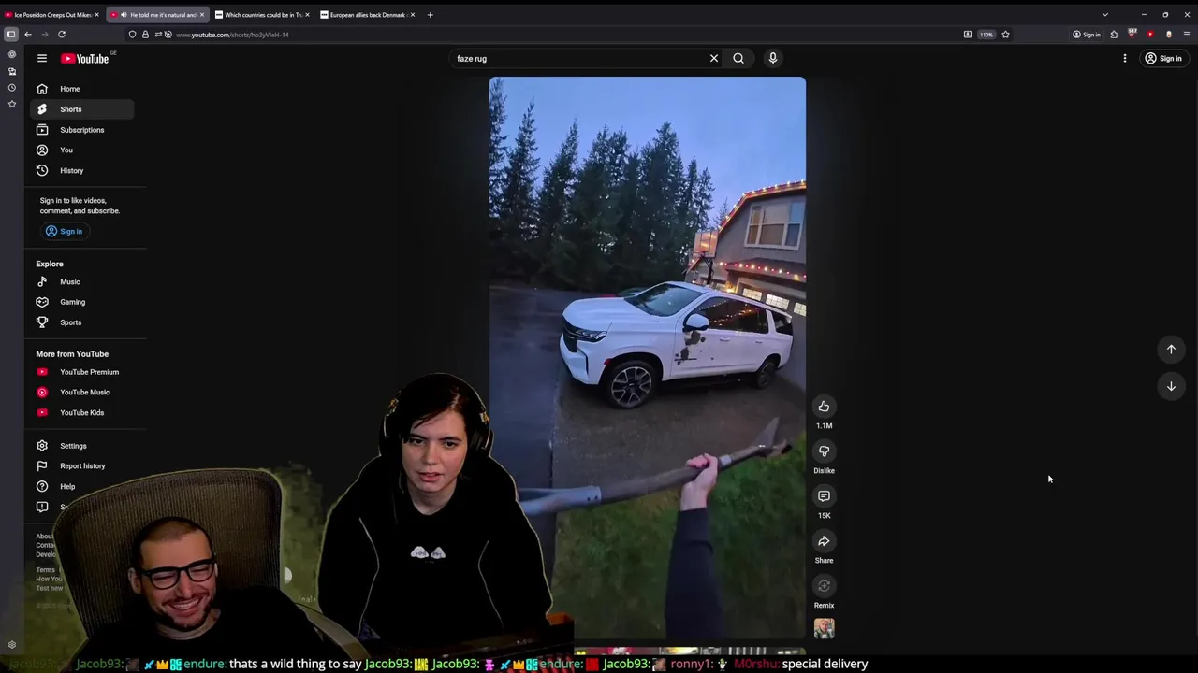
Task: Explore the Sports category
Action: coord(81,322)
